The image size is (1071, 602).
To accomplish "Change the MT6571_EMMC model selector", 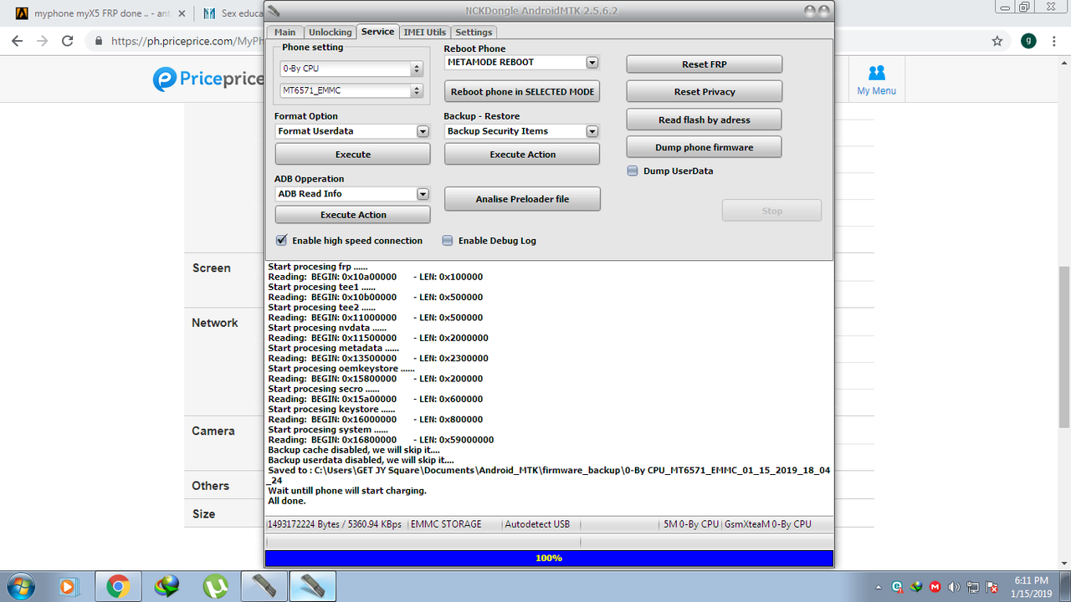I will (x=351, y=90).
